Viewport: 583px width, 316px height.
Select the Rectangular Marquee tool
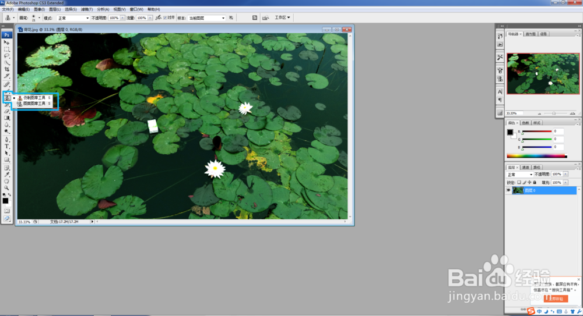(6, 49)
